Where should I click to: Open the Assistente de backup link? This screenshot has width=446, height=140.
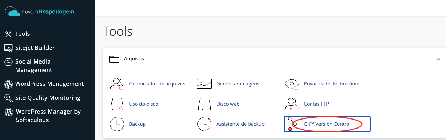click(240, 124)
